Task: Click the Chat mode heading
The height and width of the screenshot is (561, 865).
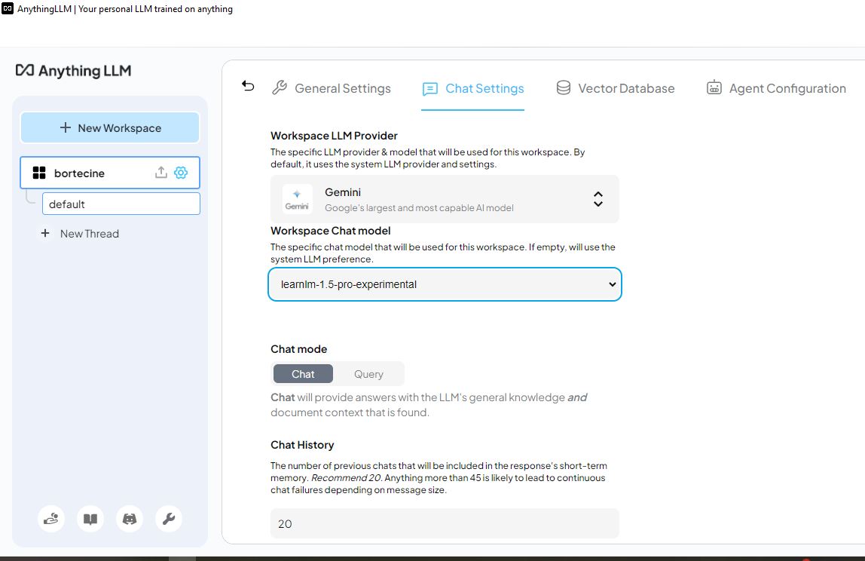Action: [298, 349]
